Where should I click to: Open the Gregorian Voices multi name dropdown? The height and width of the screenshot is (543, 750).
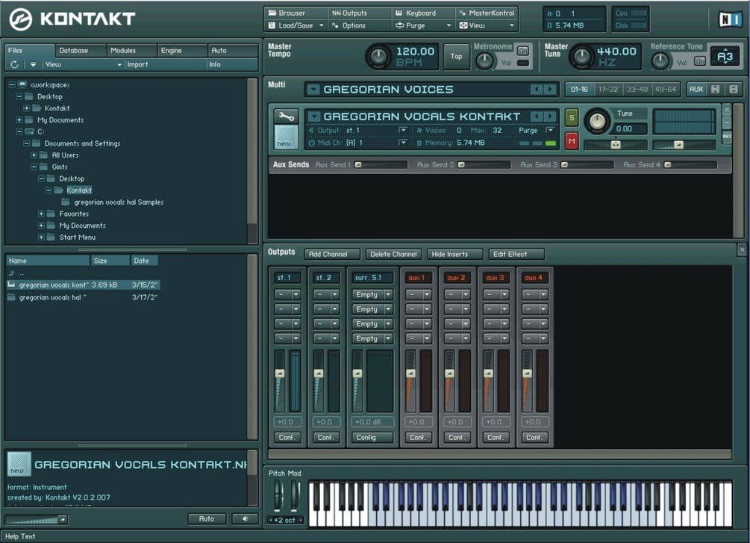[313, 89]
